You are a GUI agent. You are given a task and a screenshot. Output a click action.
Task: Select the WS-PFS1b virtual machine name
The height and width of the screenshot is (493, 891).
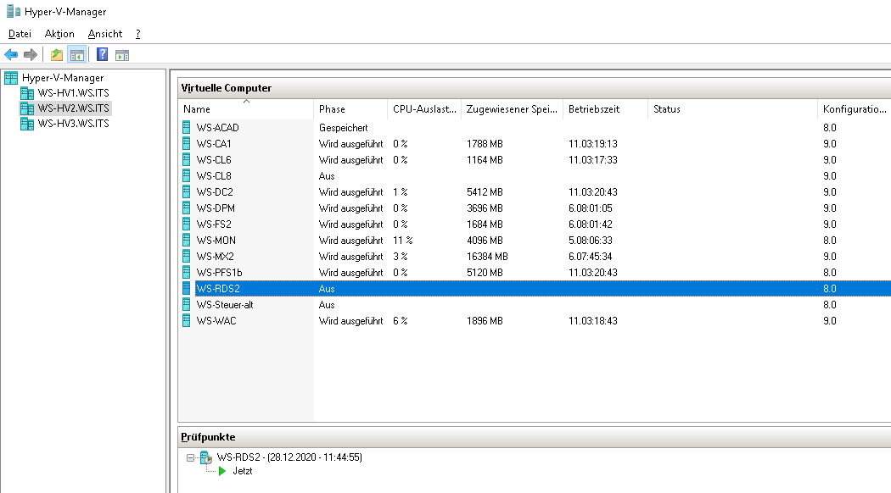[219, 272]
